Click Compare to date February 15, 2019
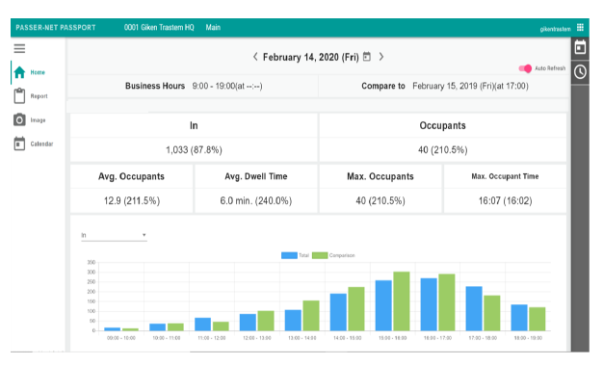The image size is (603, 365). (x=470, y=86)
